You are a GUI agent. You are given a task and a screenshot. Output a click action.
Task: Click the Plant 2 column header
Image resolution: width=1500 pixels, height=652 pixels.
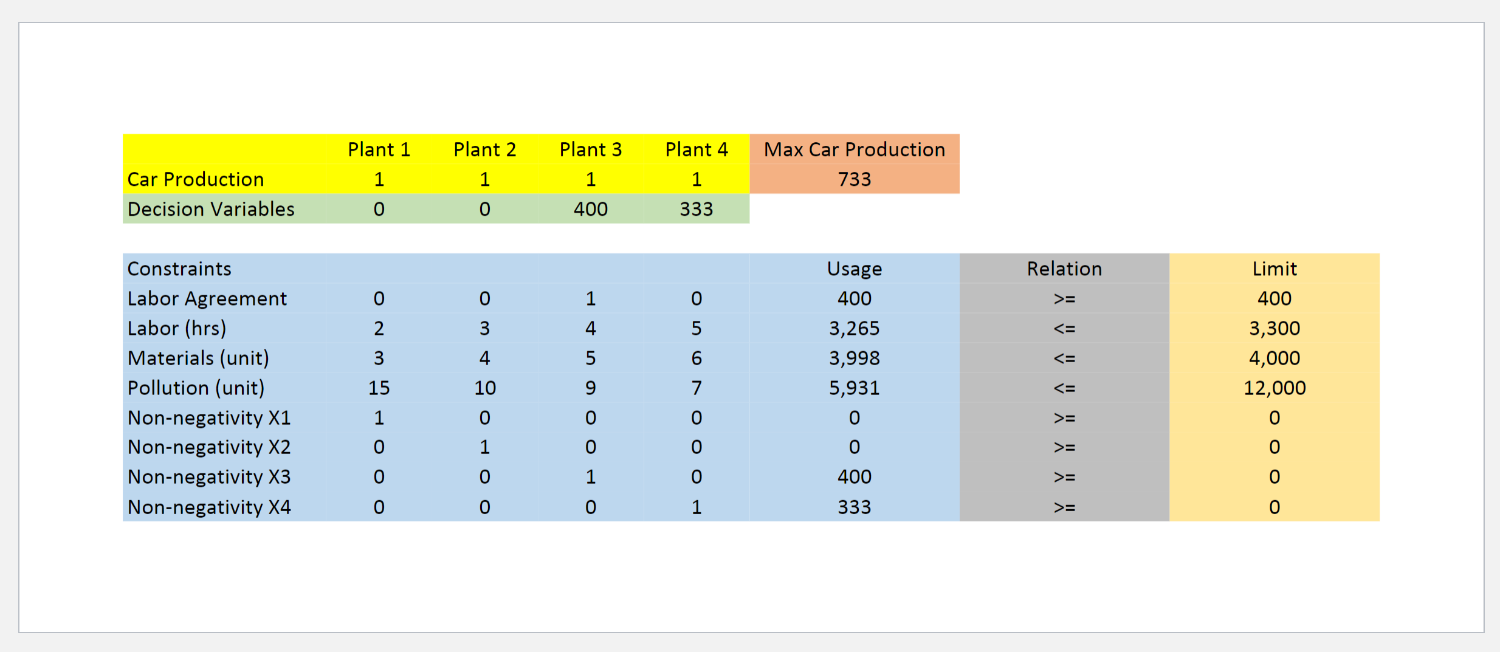[484, 149]
